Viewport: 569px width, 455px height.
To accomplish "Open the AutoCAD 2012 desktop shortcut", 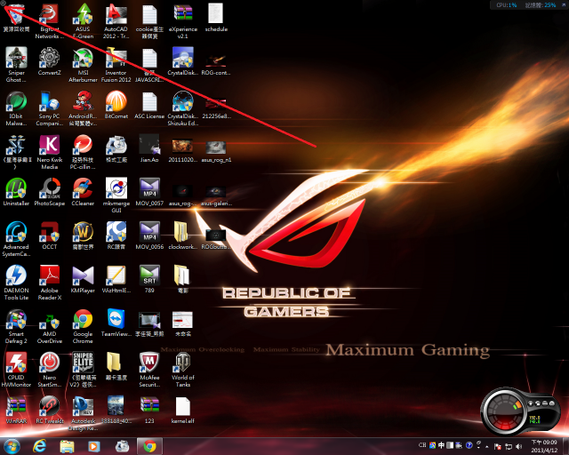I will click(116, 21).
